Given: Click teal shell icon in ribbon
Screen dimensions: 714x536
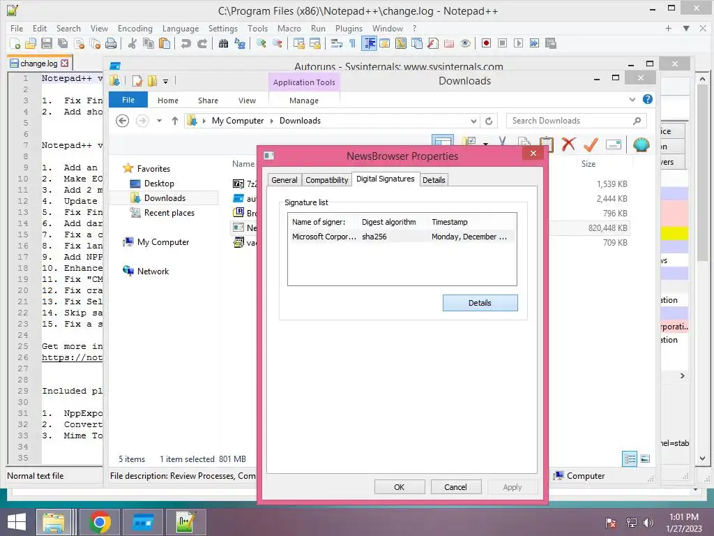Looking at the screenshot, I should 641,144.
